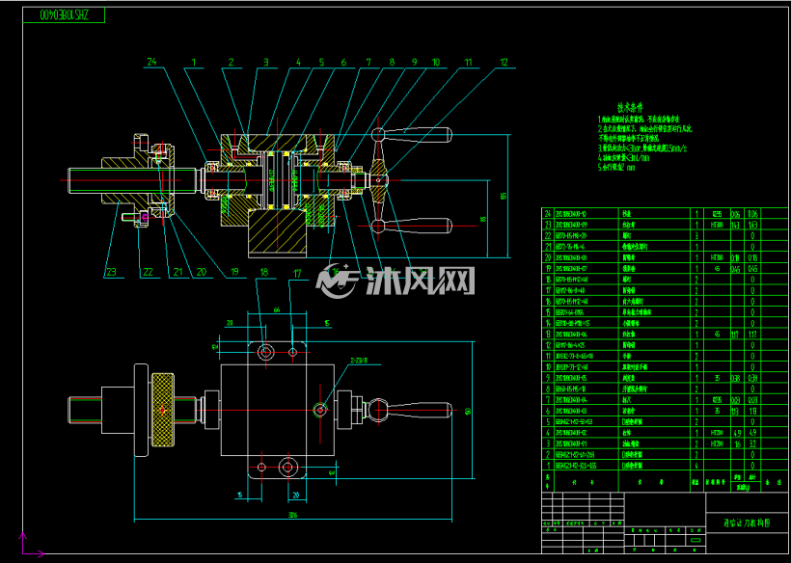This screenshot has height=563, width=791.
Task: Pick the vertical "185" height dimension
Action: point(503,196)
